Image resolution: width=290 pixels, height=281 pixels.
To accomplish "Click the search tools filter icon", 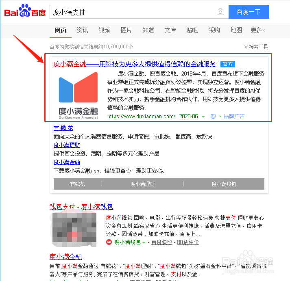I will click(246, 47).
